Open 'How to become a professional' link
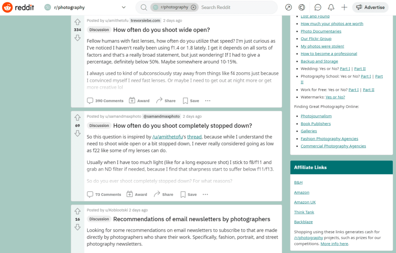396x253 pixels. [x=329, y=54]
